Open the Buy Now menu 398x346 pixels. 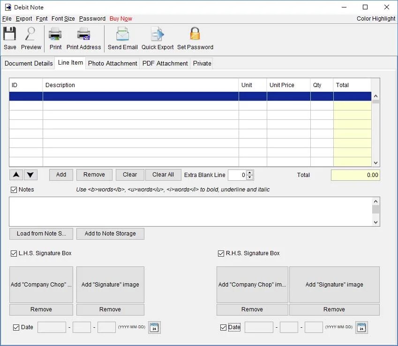pos(121,19)
